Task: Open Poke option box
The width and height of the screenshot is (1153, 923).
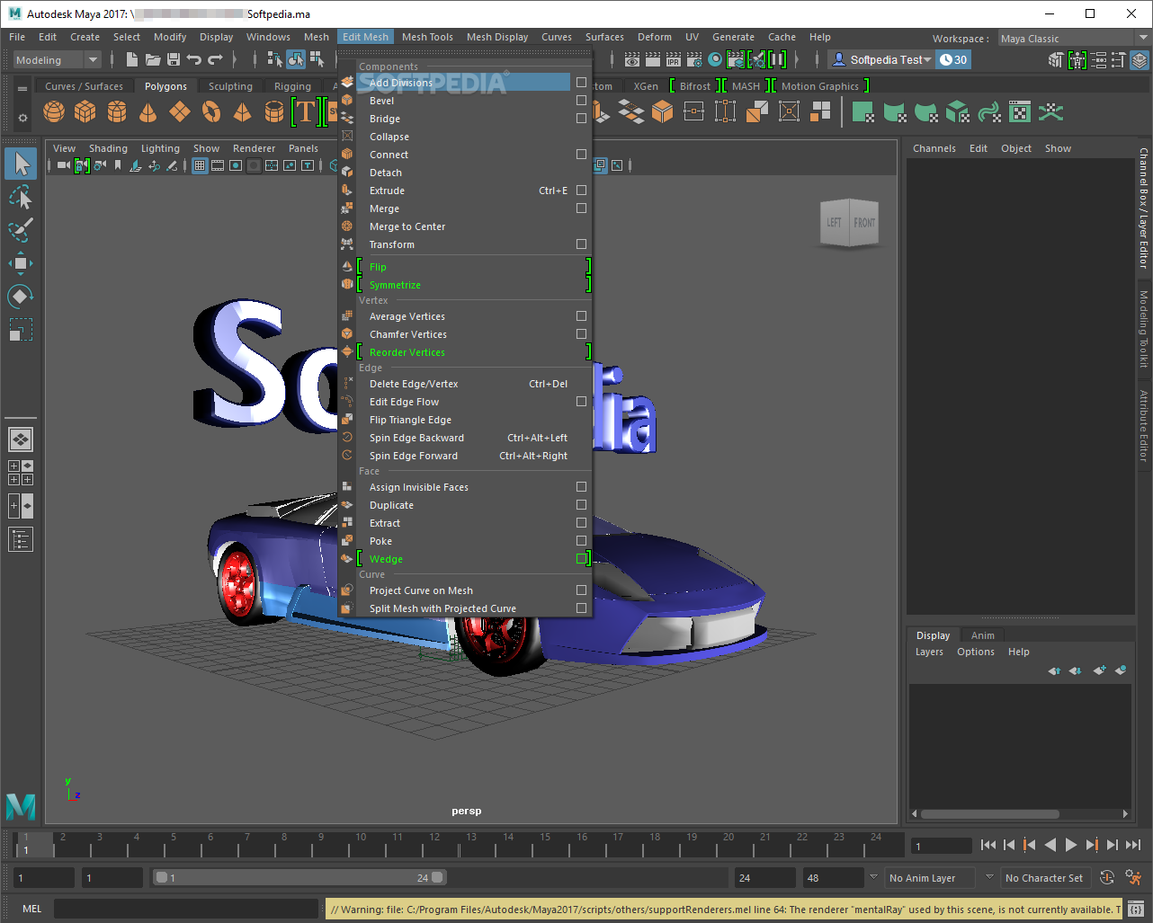Action: tap(581, 540)
